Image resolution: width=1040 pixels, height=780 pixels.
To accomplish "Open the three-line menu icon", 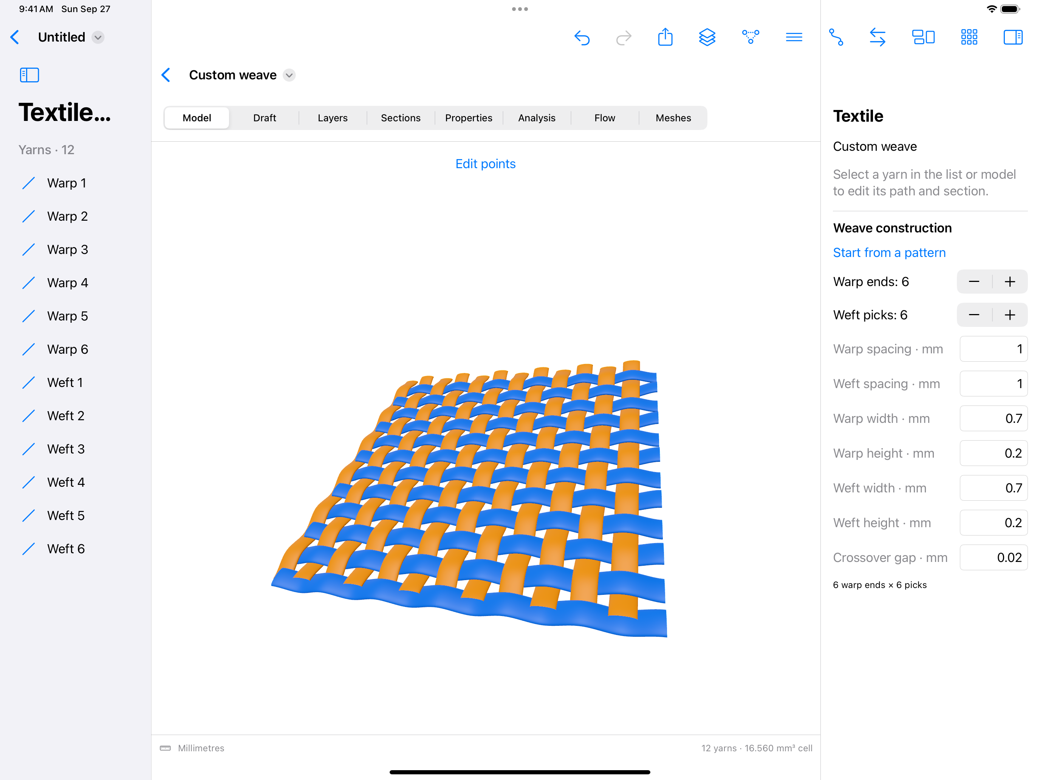I will tap(794, 37).
